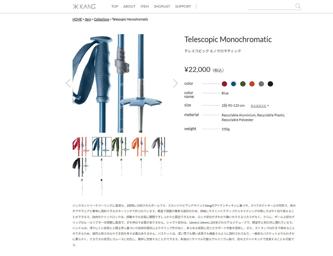View the black pole grip thumbnail

[81, 167]
